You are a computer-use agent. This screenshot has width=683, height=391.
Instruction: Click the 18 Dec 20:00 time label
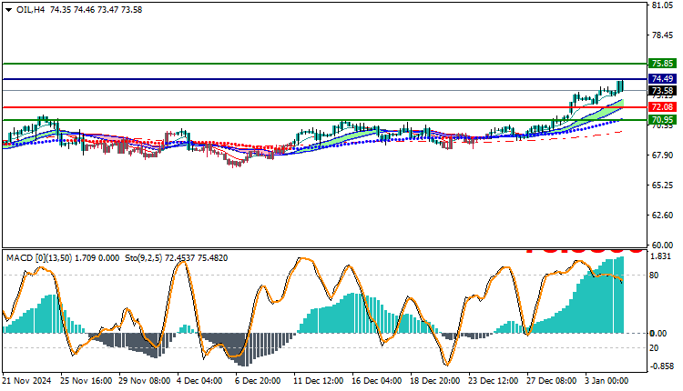click(x=435, y=381)
